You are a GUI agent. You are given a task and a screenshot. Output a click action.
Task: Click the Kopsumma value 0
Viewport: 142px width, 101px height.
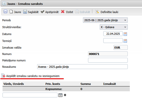[81, 89]
